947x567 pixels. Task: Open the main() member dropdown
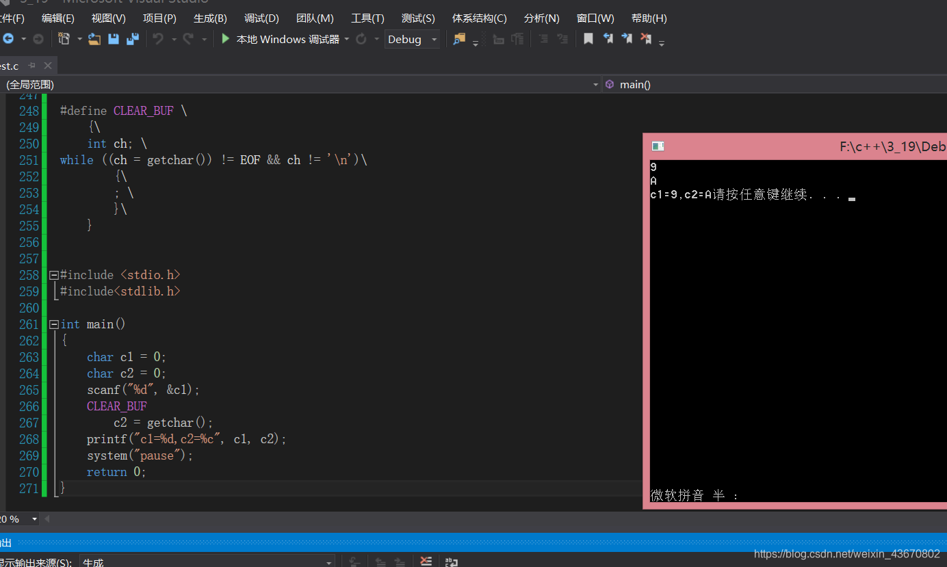[x=775, y=84]
